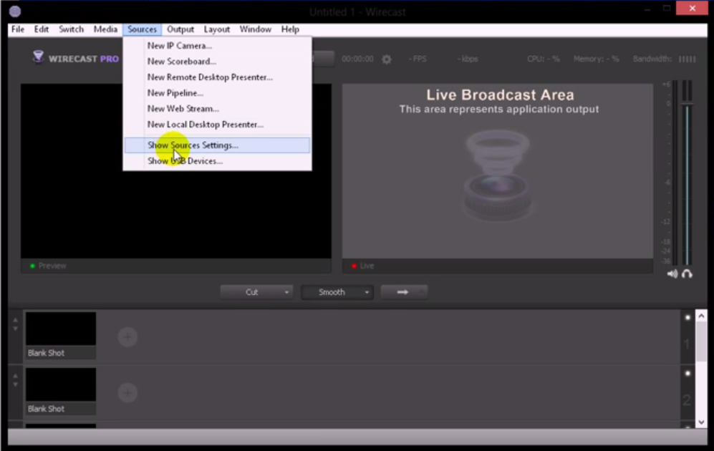
Task: Open the Layout menu
Action: [x=217, y=29]
